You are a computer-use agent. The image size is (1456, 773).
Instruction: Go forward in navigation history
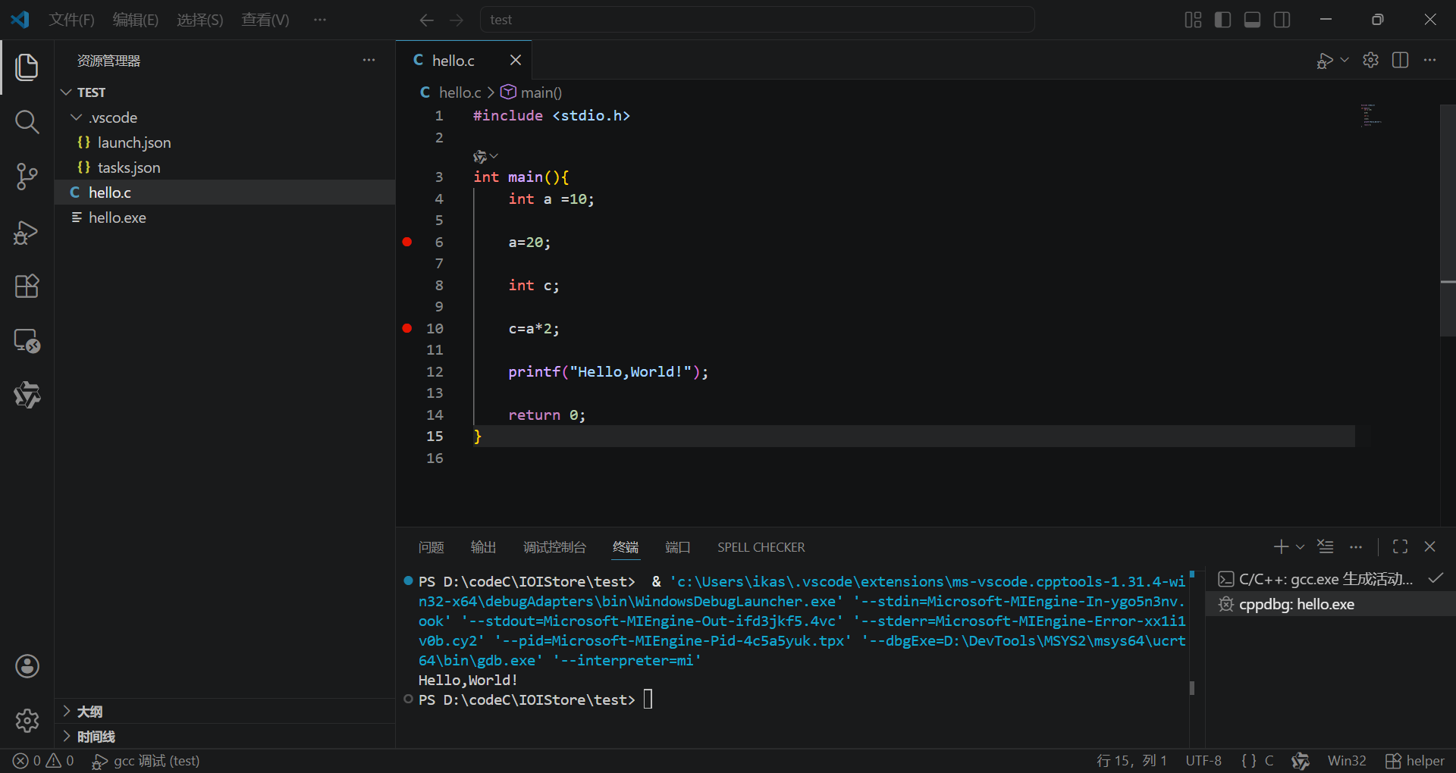tap(456, 20)
